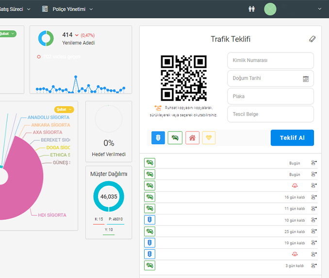Click the traffic icon on '10 gün kaldı' row
329x278 pixels.
[x=149, y=220]
